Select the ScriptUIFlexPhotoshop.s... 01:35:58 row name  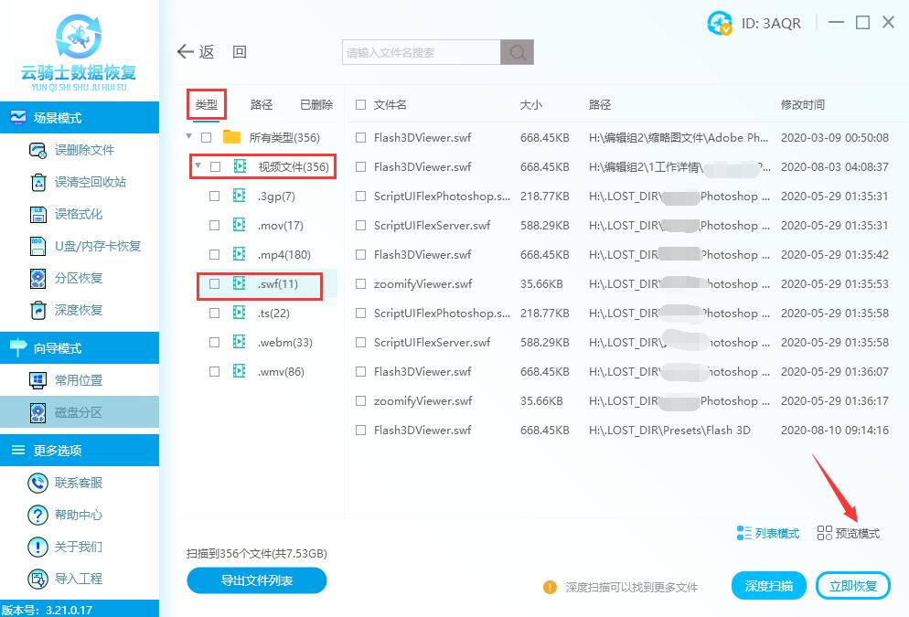442,313
